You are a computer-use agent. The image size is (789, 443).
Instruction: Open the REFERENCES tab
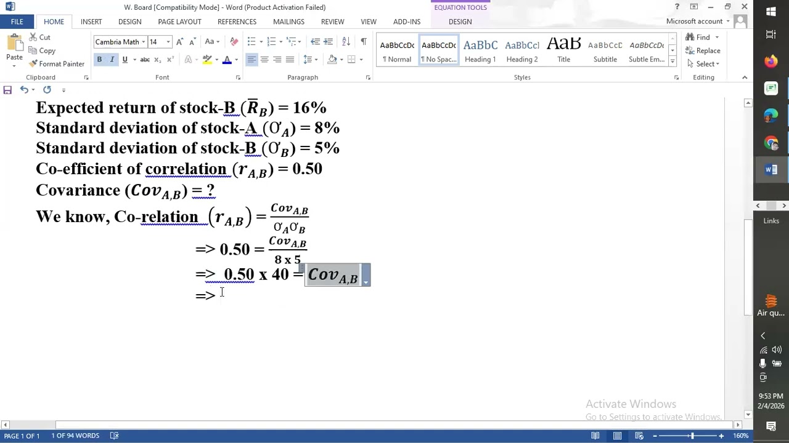click(x=237, y=22)
